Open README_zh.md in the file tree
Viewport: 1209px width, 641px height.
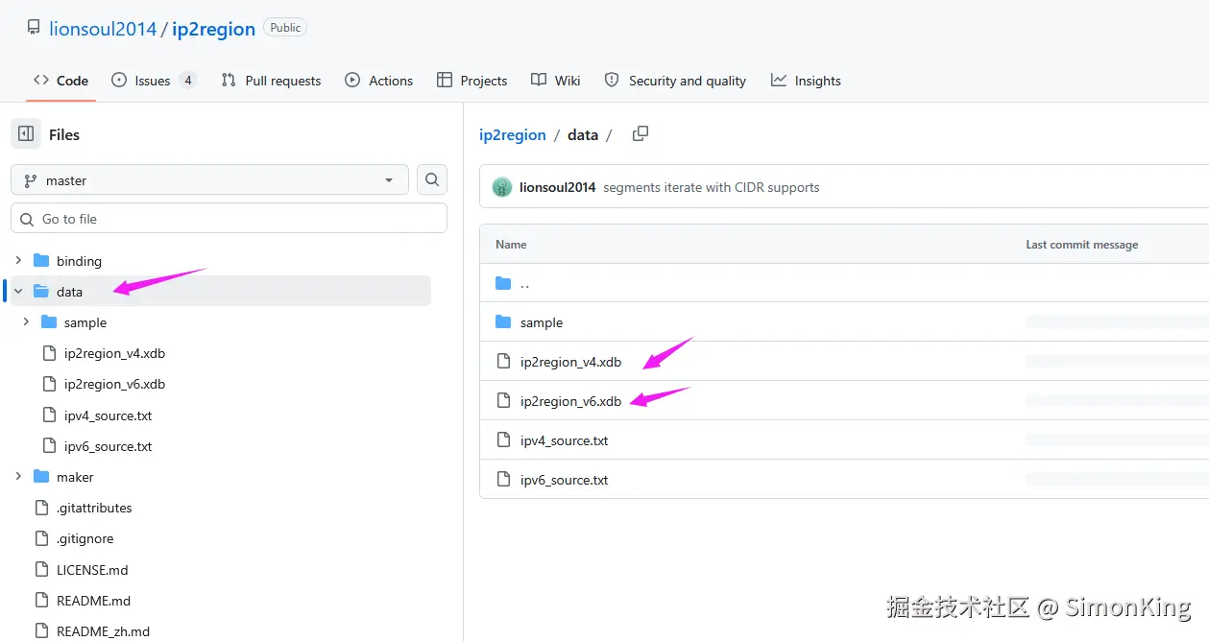[103, 631]
